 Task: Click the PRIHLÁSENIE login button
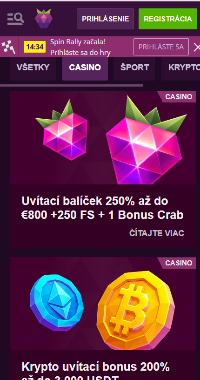[105, 19]
